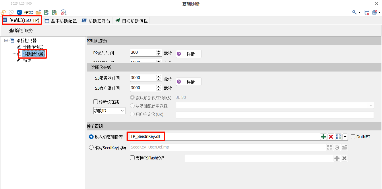Toggle the DotNET checkbox
Viewport: 382px width, 189px height.
(x=353, y=137)
